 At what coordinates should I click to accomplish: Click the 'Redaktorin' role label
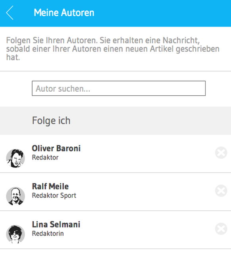48,234
